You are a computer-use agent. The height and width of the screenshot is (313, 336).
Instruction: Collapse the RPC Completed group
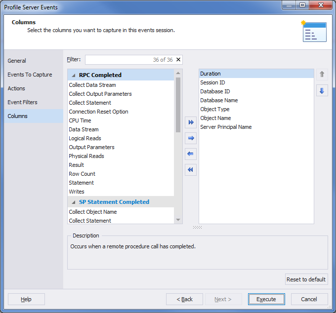[x=74, y=75]
